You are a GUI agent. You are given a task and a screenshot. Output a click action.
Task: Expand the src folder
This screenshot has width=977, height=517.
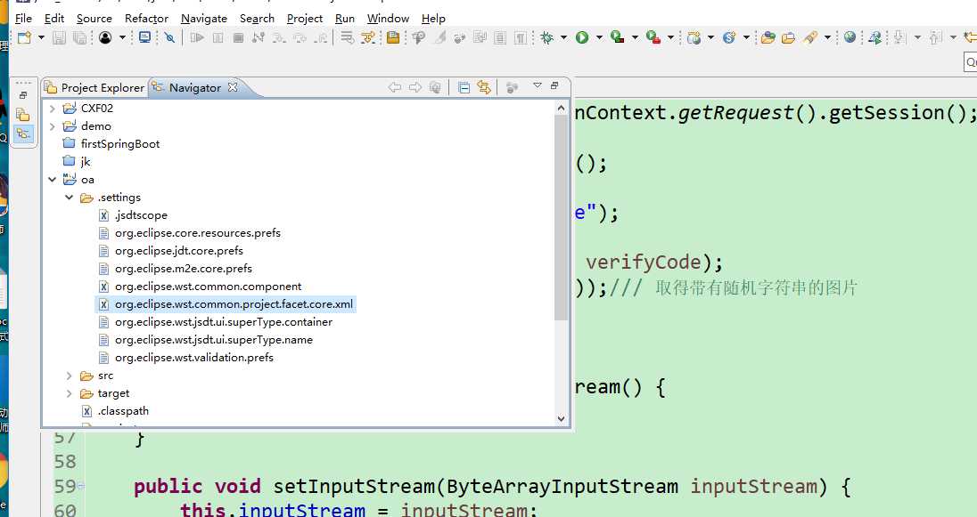70,376
